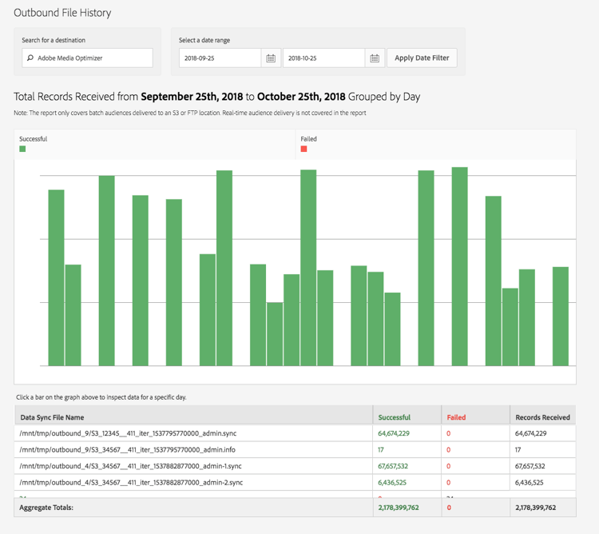This screenshot has width=599, height=534.
Task: Select the S3_34567 admin.info file row
Action: click(x=295, y=450)
